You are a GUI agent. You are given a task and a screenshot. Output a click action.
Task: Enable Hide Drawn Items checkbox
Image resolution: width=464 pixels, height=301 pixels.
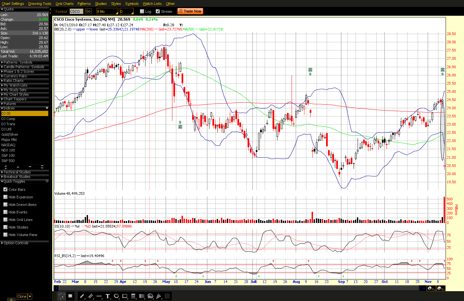pos(6,205)
